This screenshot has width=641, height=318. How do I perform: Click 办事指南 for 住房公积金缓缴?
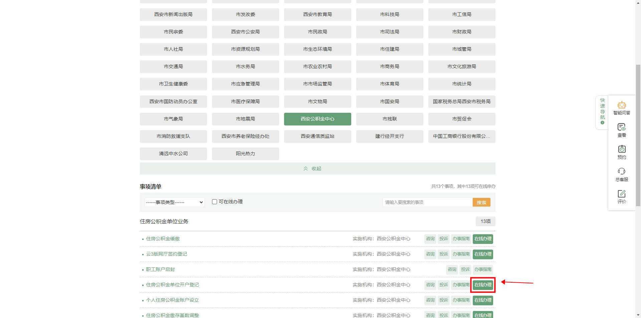461,239
